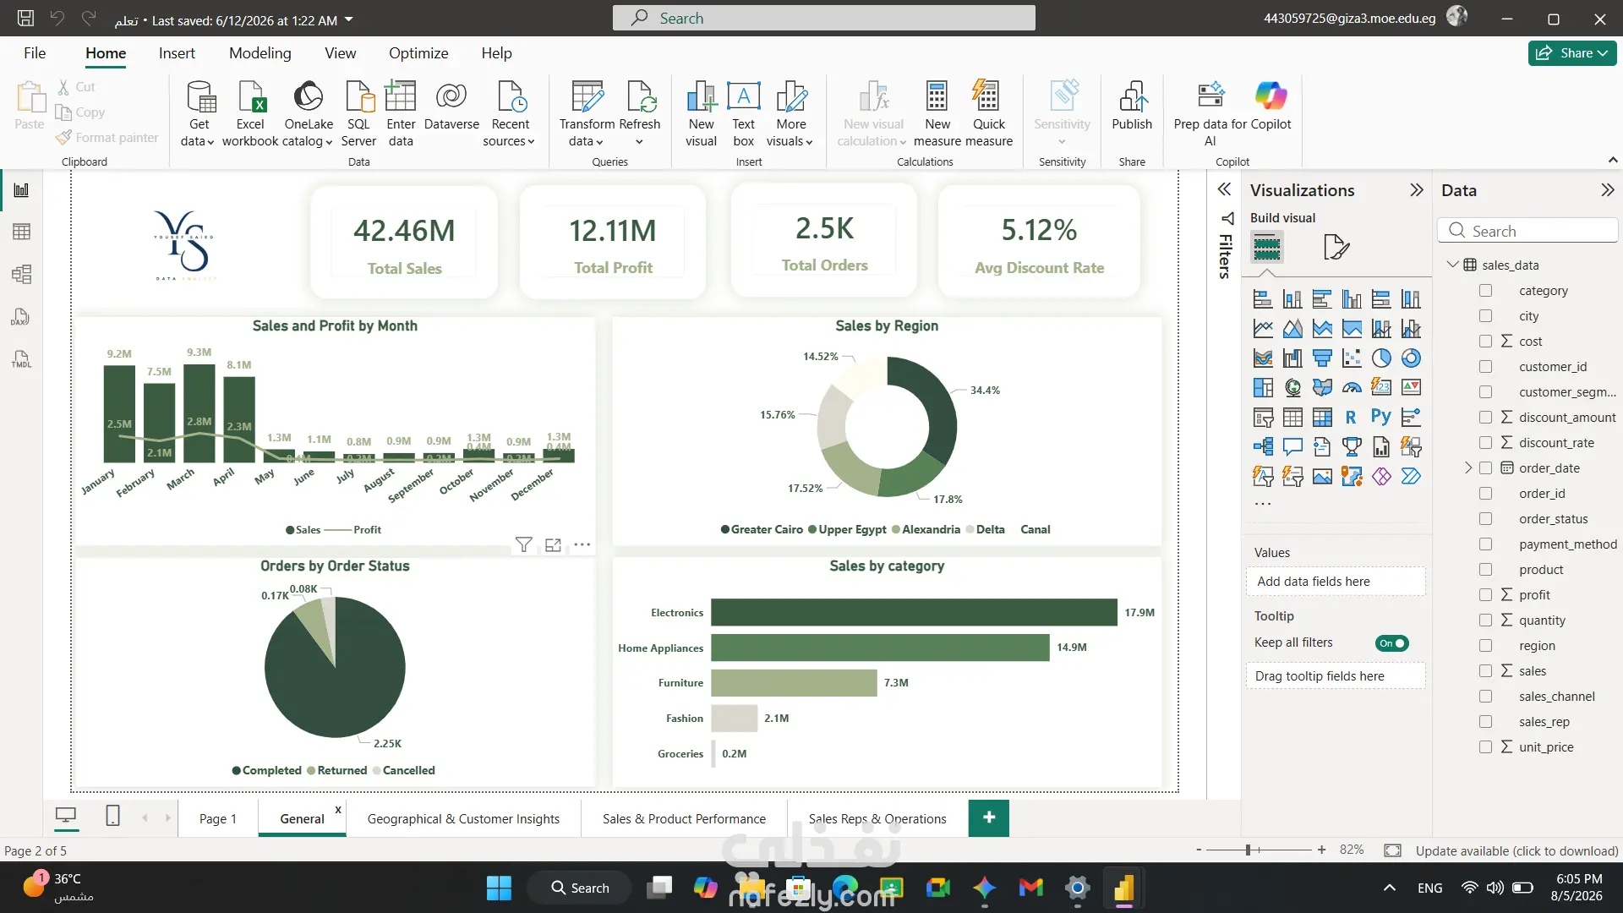The image size is (1623, 913).
Task: Expand the order_date field hierarchy
Action: tap(1468, 467)
